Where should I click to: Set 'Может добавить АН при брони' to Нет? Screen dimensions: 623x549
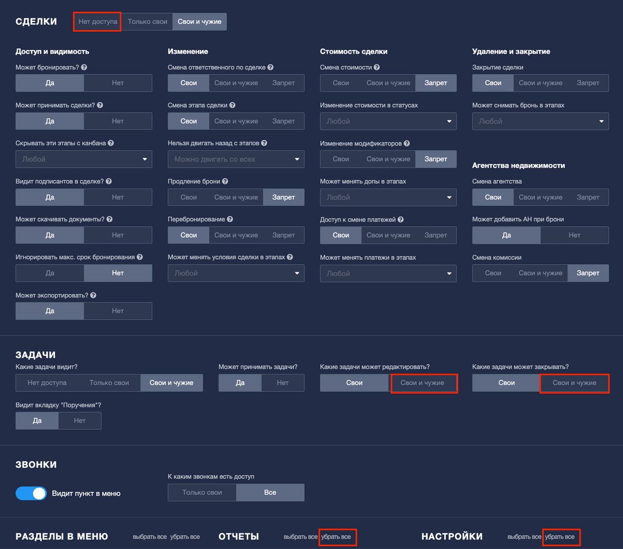(574, 235)
